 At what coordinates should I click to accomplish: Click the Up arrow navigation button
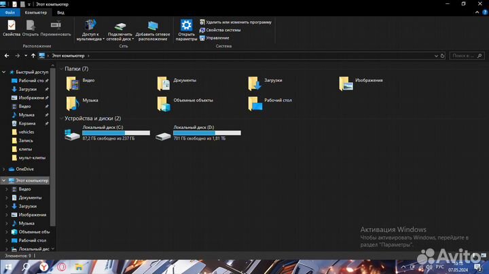click(33, 56)
